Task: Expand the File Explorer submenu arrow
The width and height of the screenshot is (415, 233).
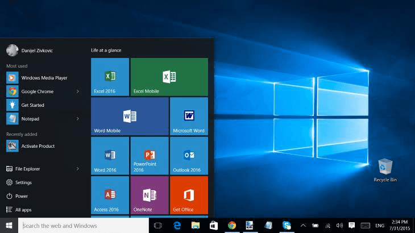Action: (78, 169)
